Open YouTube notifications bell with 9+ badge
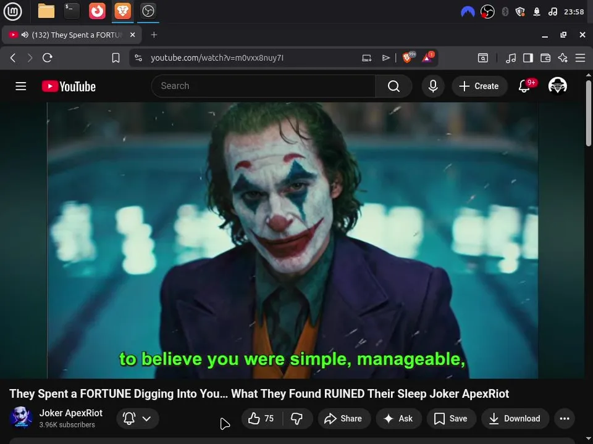593x444 pixels. [525, 86]
